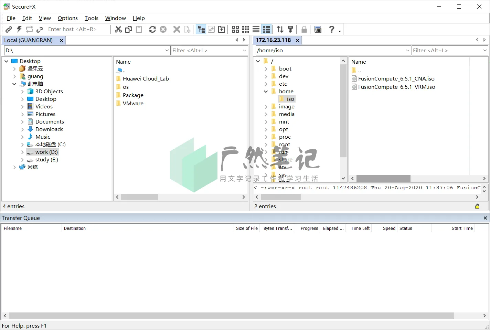Click the Quick Connect lightning icon

19,29
